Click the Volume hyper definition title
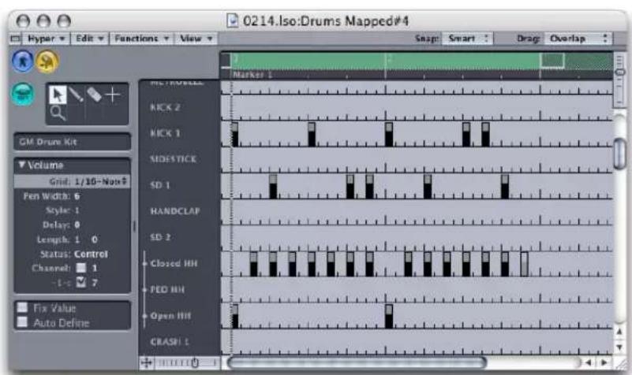 [46, 165]
